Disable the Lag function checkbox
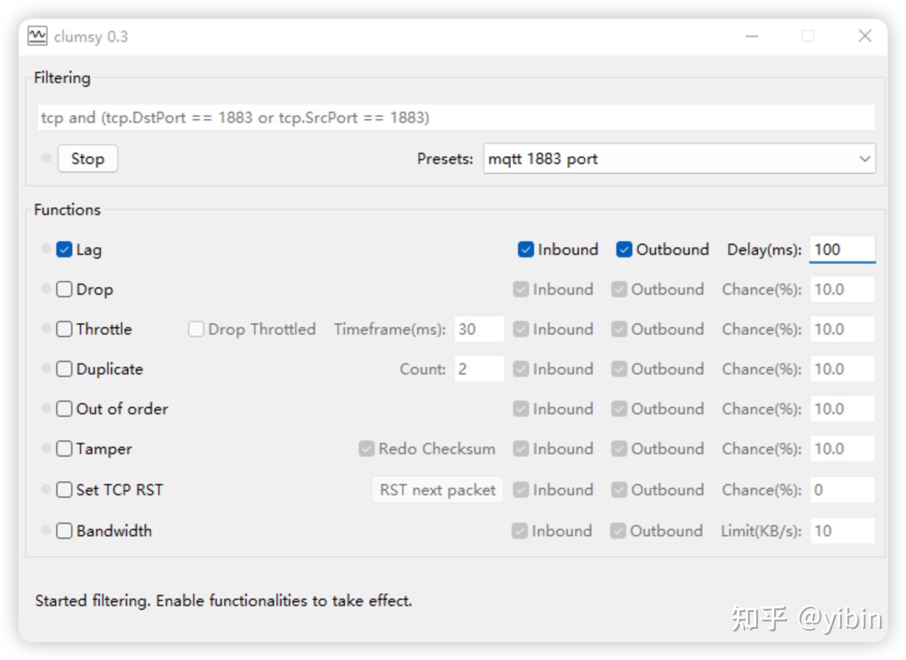This screenshot has height=660, width=906. coord(64,249)
